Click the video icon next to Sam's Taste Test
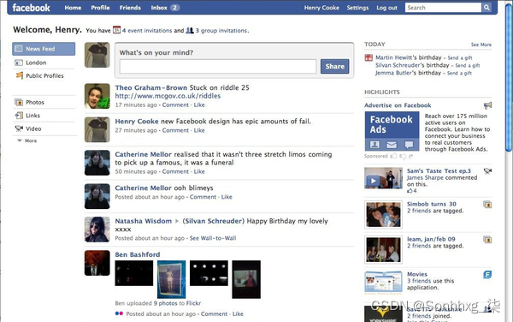This screenshot has height=322, width=513. pyautogui.click(x=487, y=170)
